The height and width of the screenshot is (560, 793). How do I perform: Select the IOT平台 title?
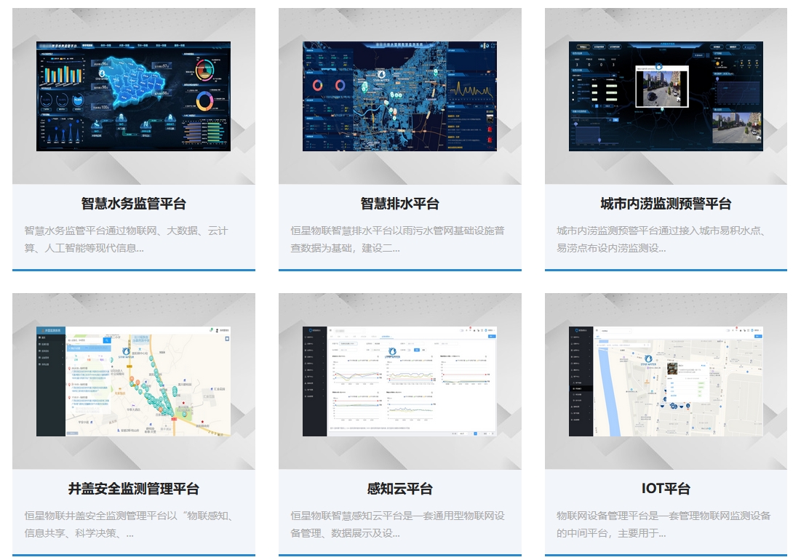(x=666, y=489)
